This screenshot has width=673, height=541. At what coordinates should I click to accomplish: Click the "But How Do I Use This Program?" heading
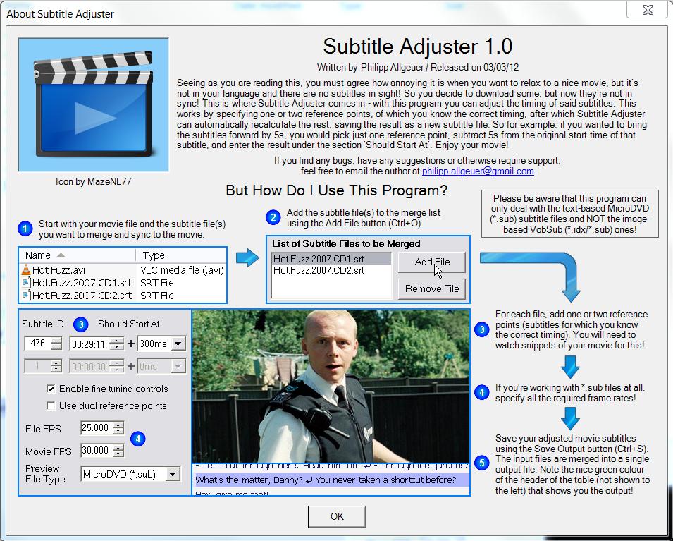[x=337, y=190]
